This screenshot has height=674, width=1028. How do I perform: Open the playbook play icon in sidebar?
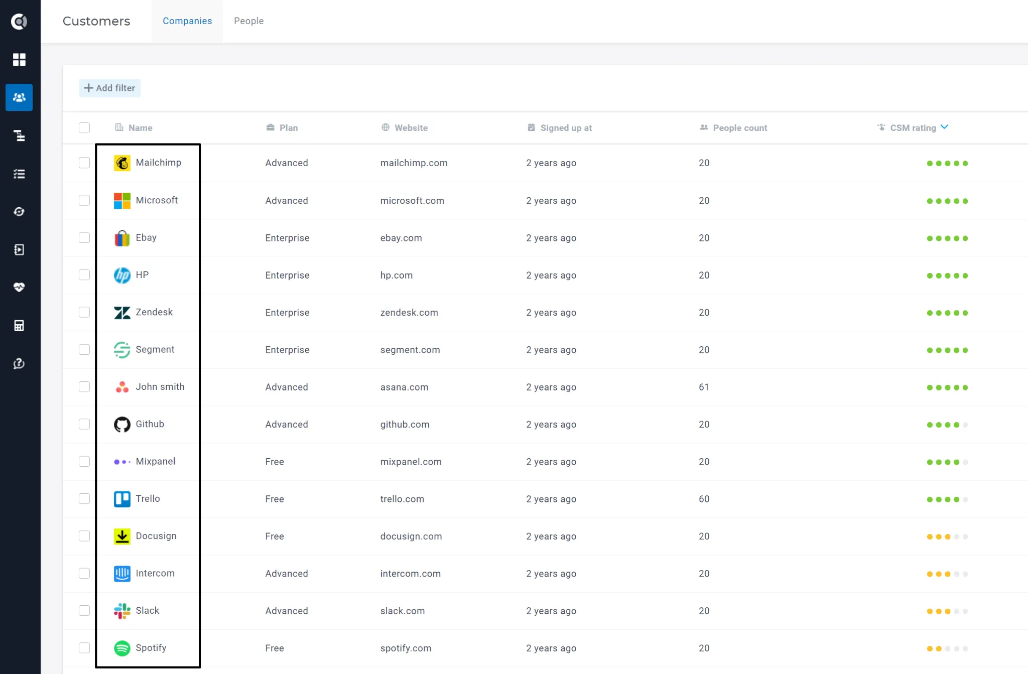coord(19,249)
